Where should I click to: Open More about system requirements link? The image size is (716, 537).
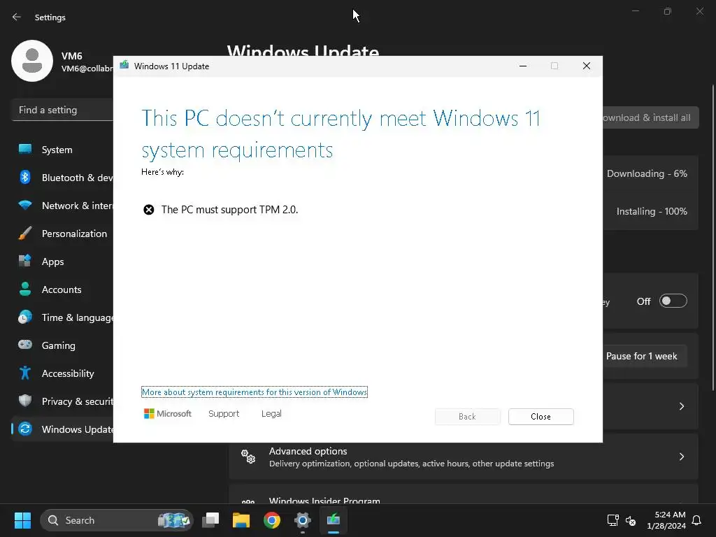tap(255, 392)
